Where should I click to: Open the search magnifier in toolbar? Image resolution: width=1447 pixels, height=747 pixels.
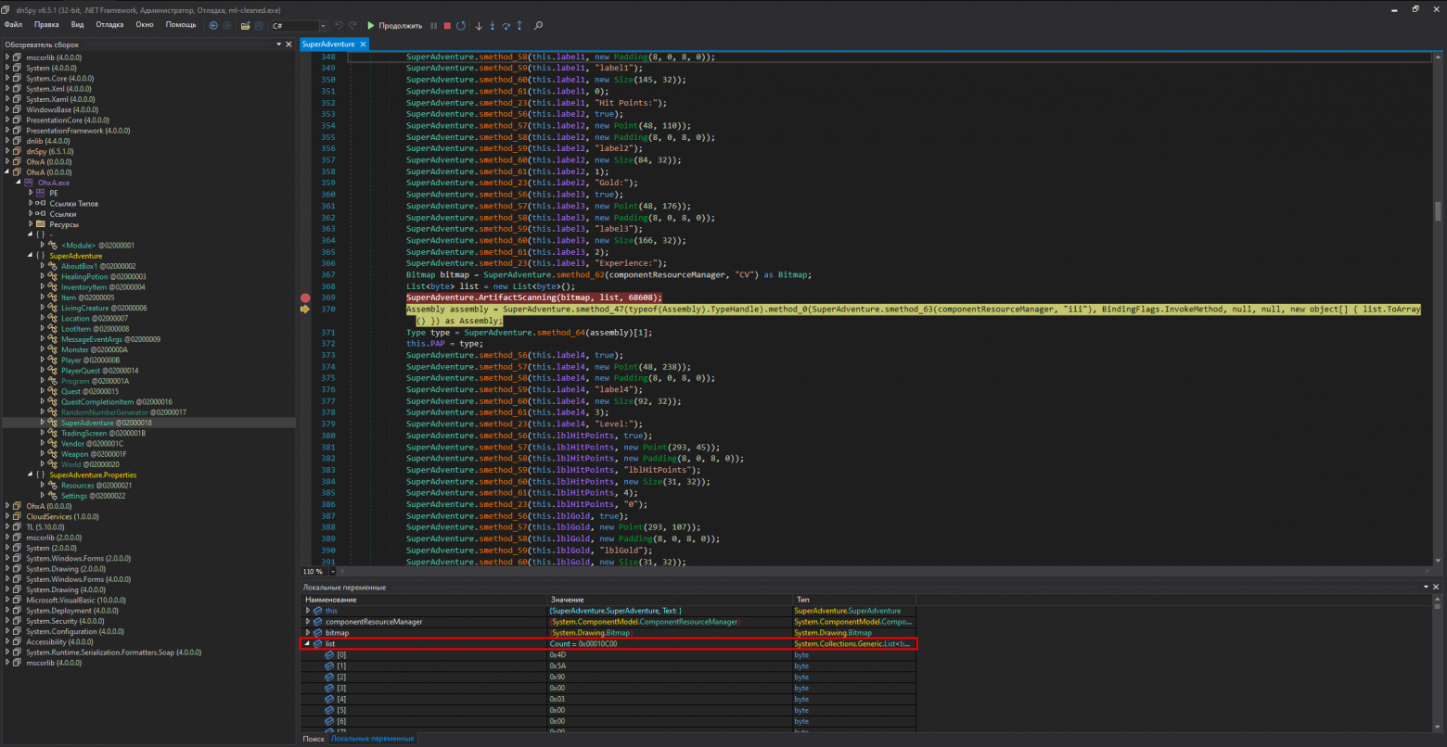(x=539, y=26)
